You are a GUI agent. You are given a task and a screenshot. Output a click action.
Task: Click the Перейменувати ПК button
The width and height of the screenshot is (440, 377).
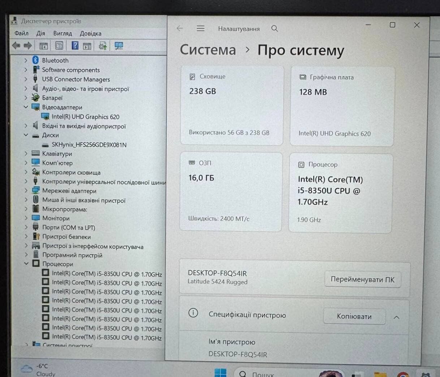coord(362,280)
